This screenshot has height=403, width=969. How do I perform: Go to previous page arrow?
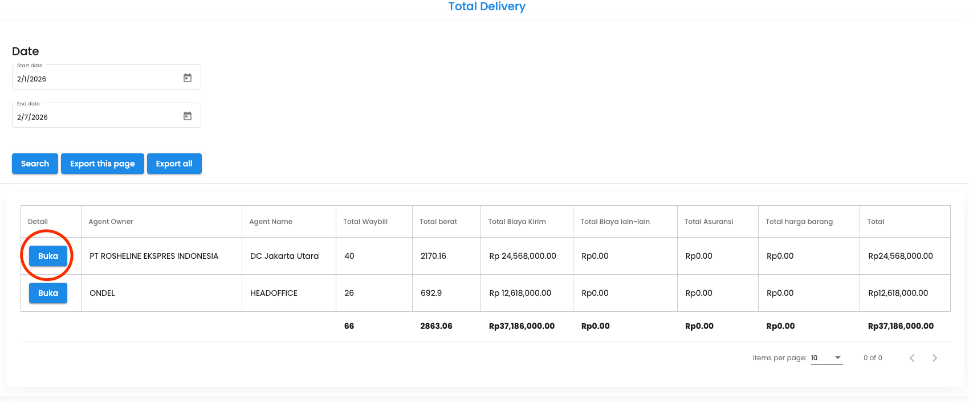[x=912, y=358]
